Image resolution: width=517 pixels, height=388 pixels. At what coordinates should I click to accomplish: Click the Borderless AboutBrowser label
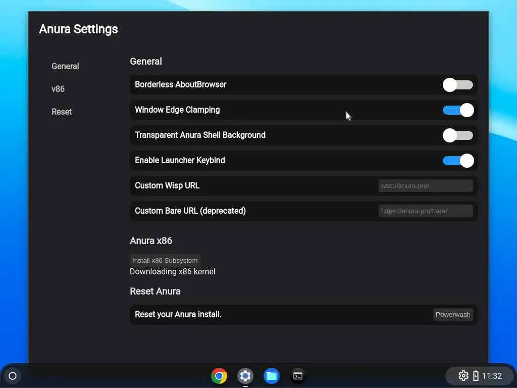(x=181, y=84)
